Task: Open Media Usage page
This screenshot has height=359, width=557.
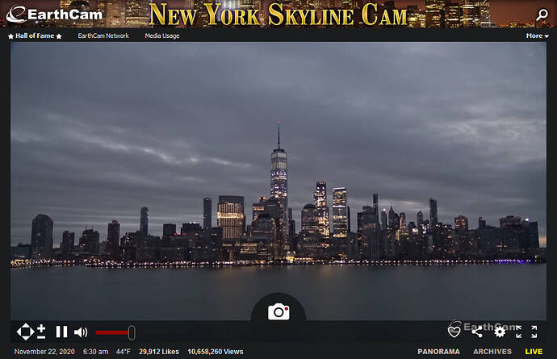Action: pos(162,35)
